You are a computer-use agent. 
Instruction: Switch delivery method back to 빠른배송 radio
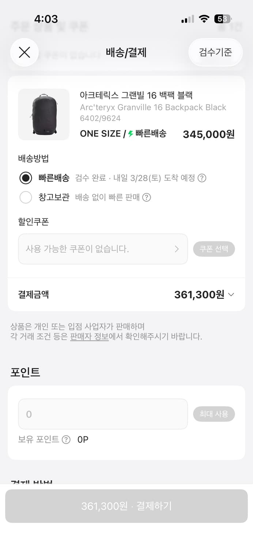(26, 178)
